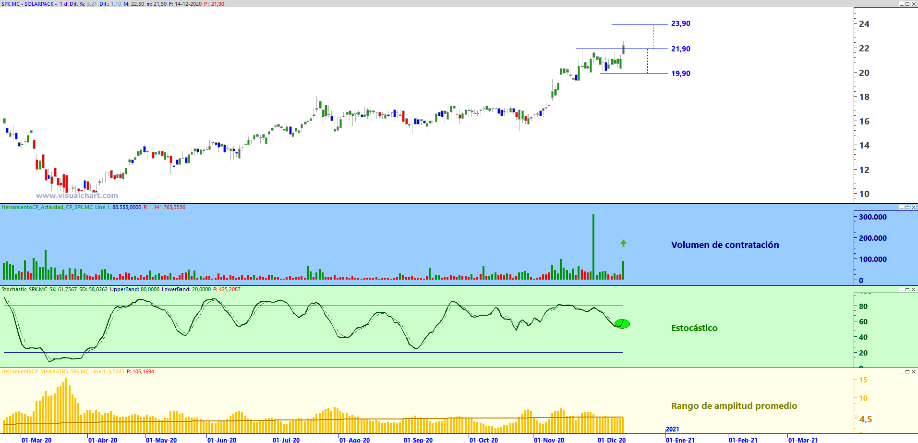
Task: Select the 'Estocástico' text label
Action: click(x=694, y=328)
